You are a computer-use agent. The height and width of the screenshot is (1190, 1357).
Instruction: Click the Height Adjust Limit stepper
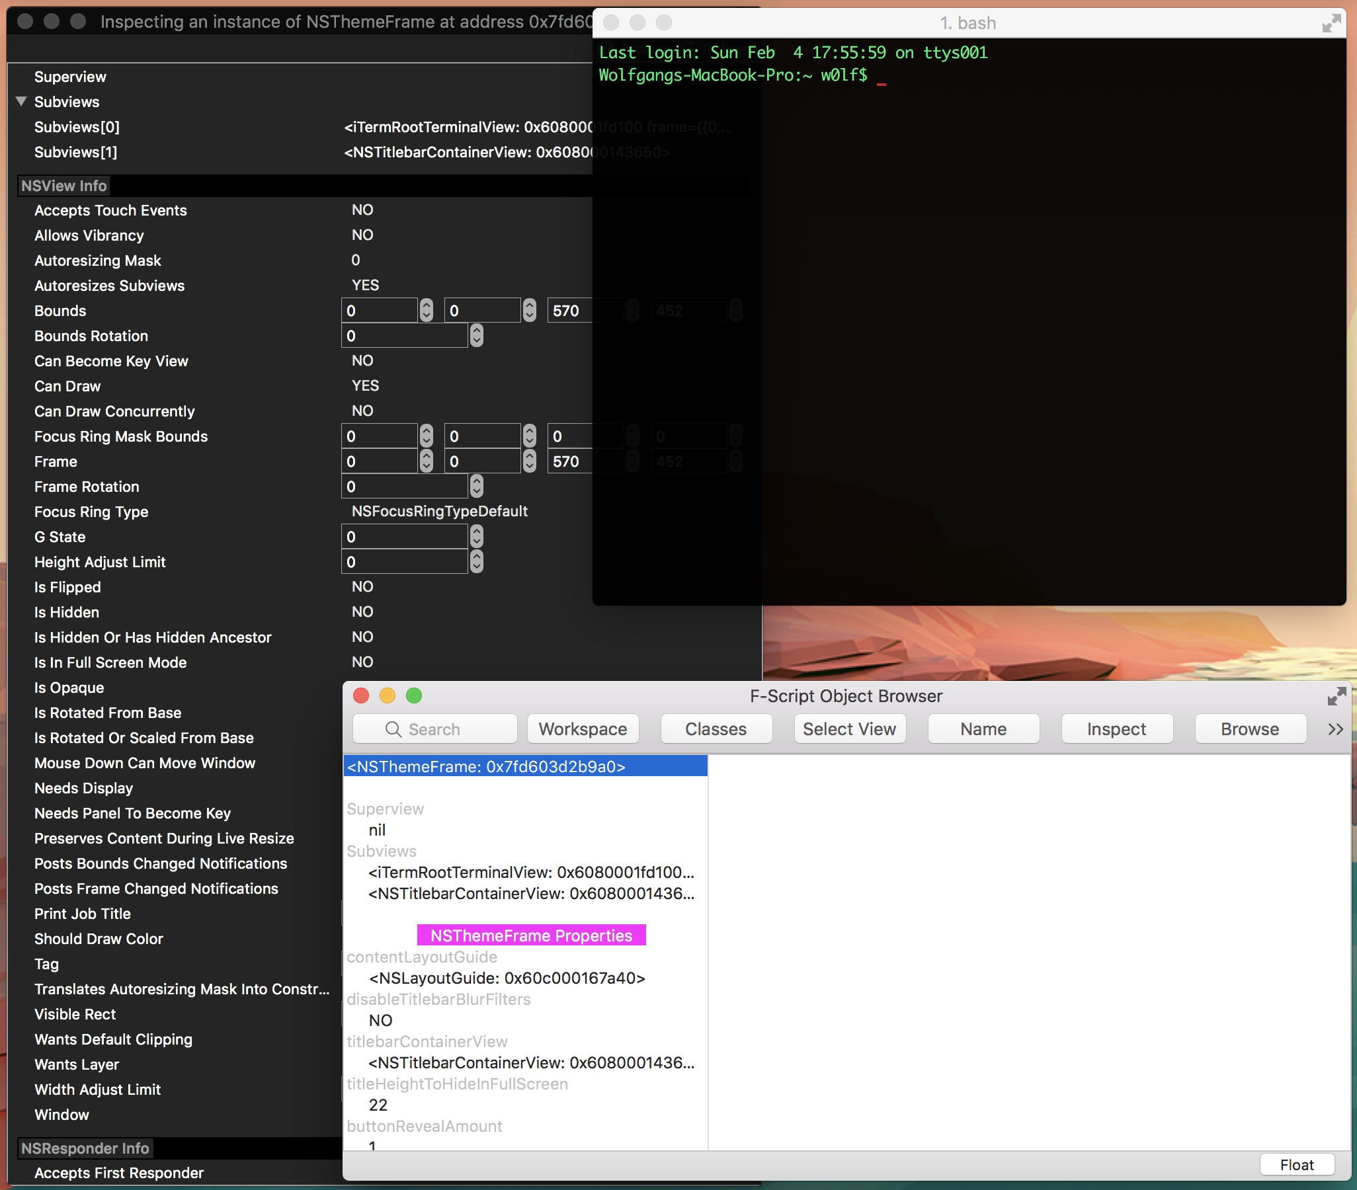point(476,561)
